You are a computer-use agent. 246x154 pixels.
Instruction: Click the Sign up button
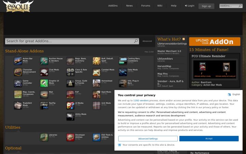206,6
